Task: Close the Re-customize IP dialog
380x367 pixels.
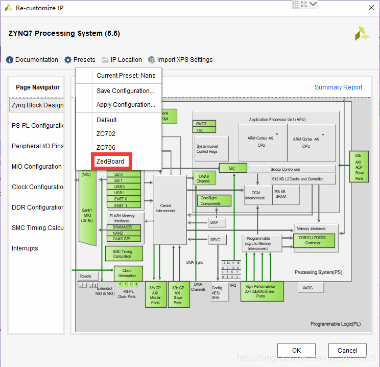Action: click(371, 8)
